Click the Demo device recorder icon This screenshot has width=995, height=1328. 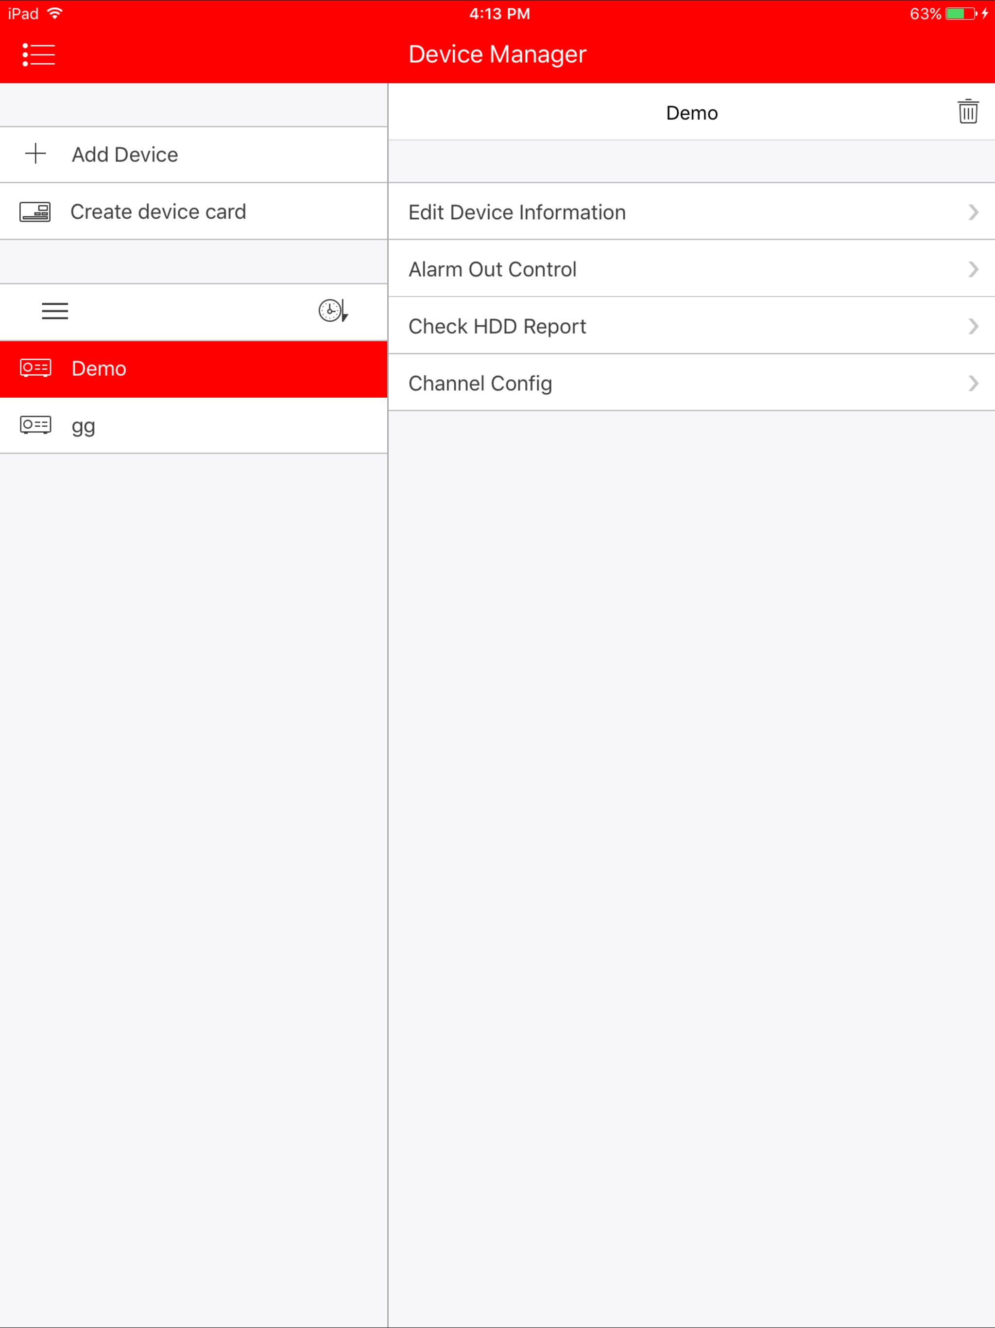click(x=35, y=367)
